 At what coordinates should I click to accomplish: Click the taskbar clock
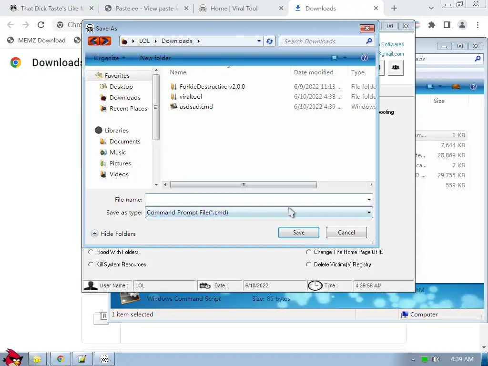click(462, 359)
